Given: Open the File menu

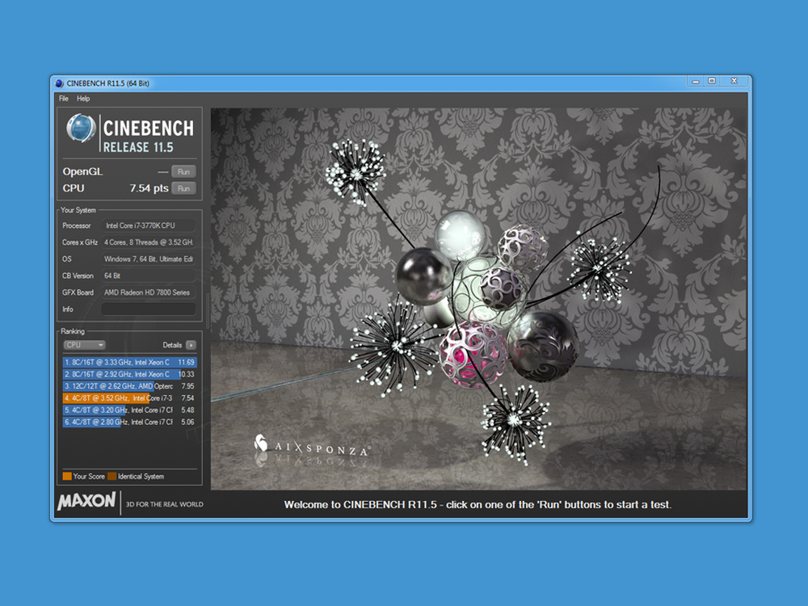Looking at the screenshot, I should [x=63, y=99].
